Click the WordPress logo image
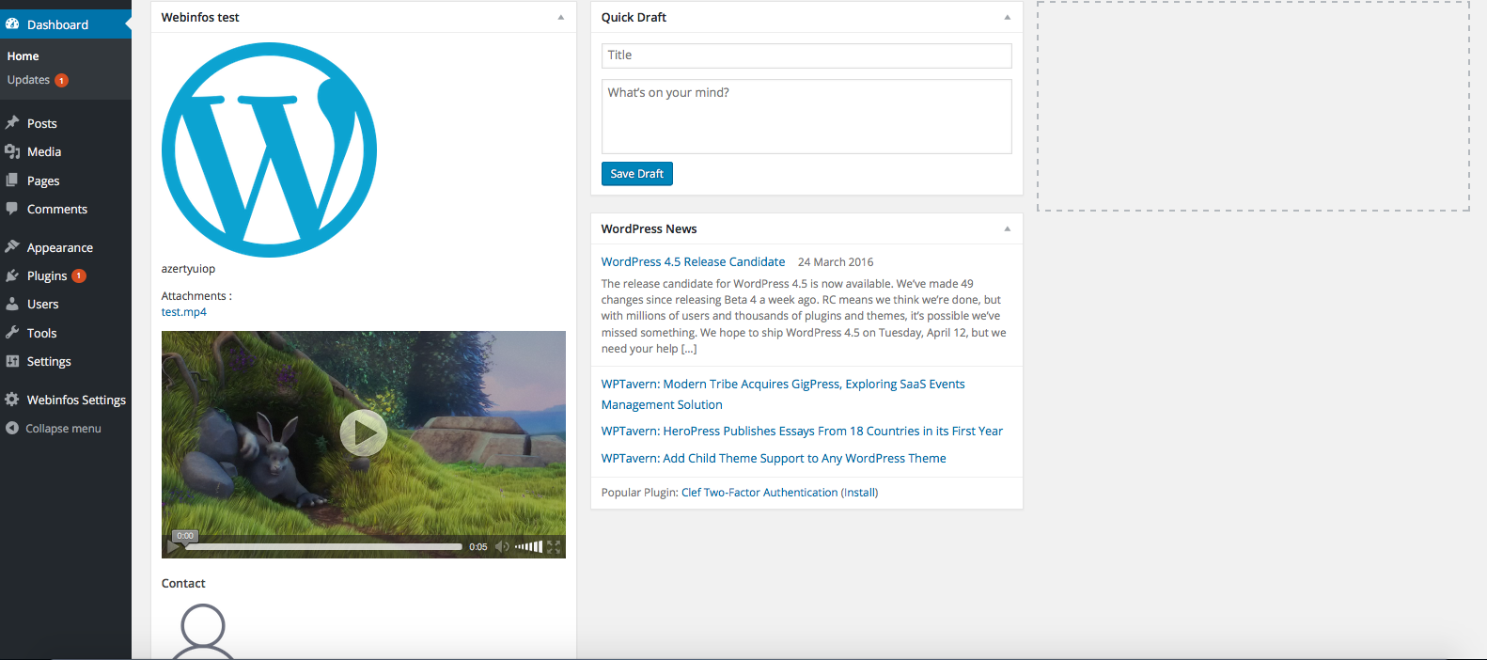 (x=270, y=149)
